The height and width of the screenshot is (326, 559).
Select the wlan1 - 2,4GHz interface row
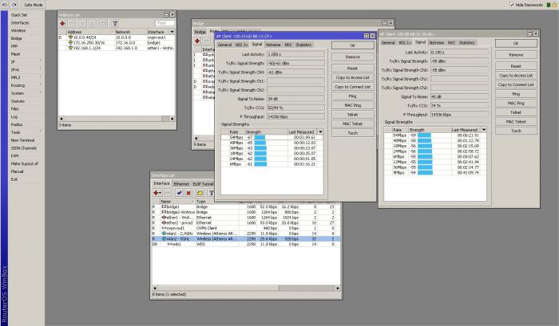246,234
